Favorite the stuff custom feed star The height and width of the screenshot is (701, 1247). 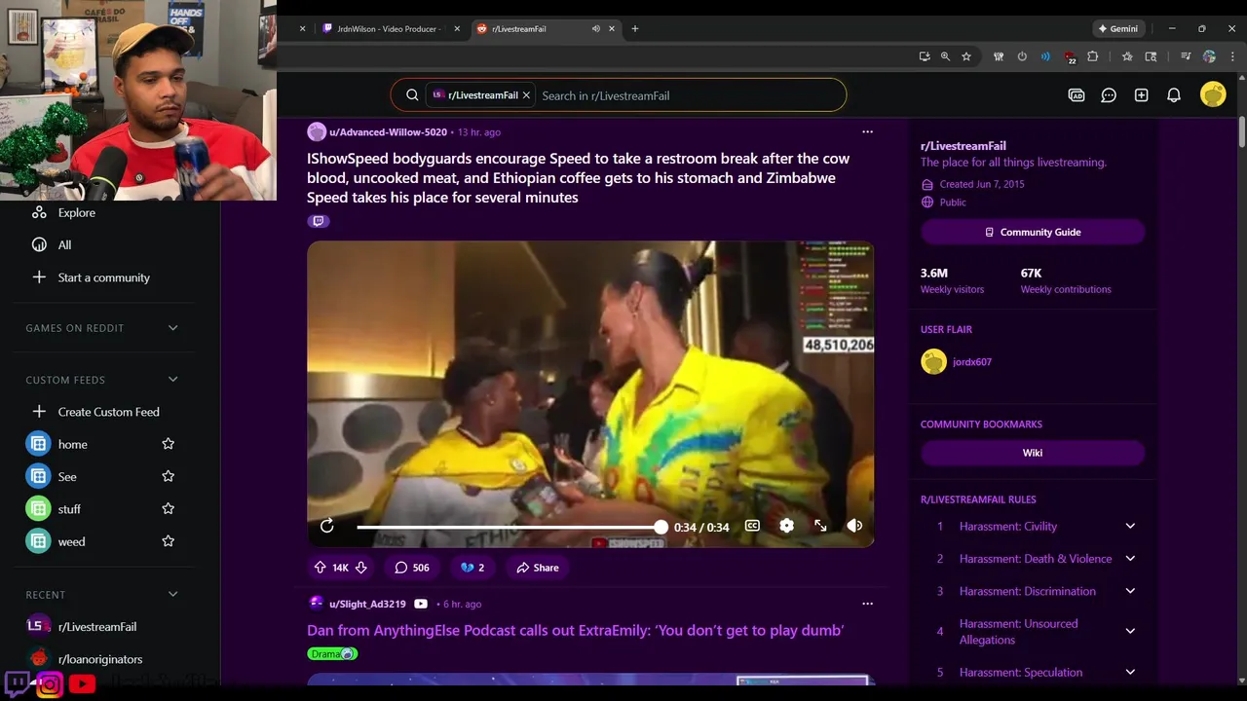[x=168, y=508]
